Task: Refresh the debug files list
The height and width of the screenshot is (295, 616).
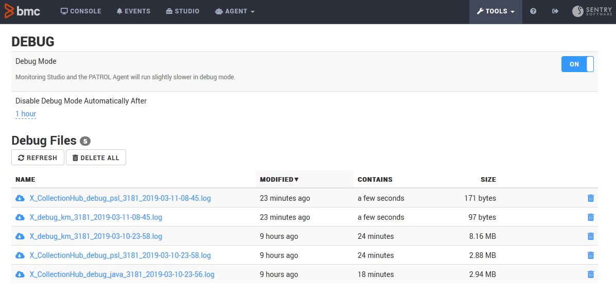Action: (x=38, y=158)
